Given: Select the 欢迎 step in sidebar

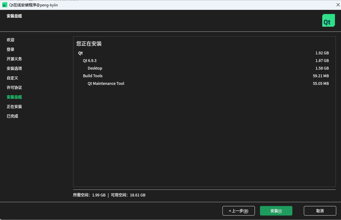Looking at the screenshot, I should tap(10, 40).
